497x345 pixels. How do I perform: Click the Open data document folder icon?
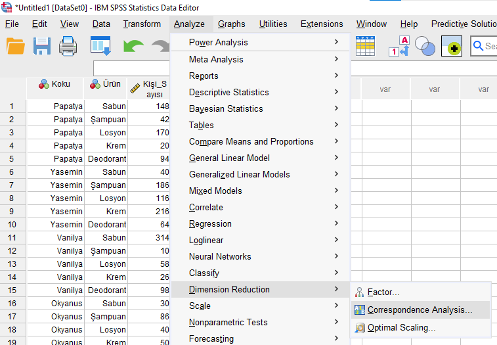click(15, 47)
